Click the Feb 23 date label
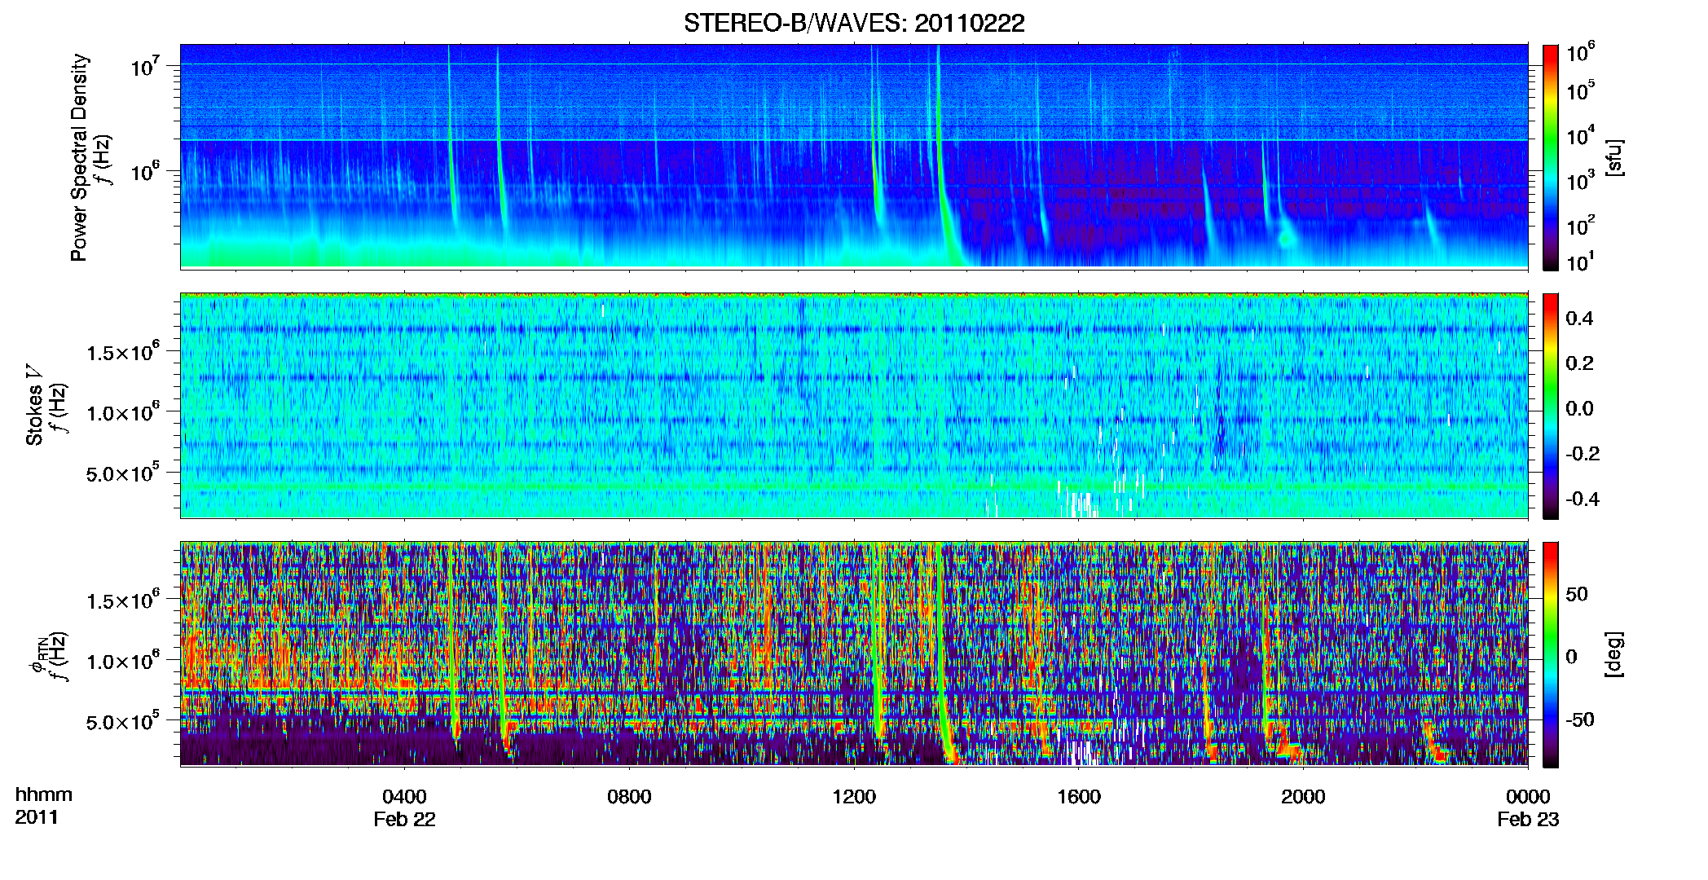 coord(1528,819)
